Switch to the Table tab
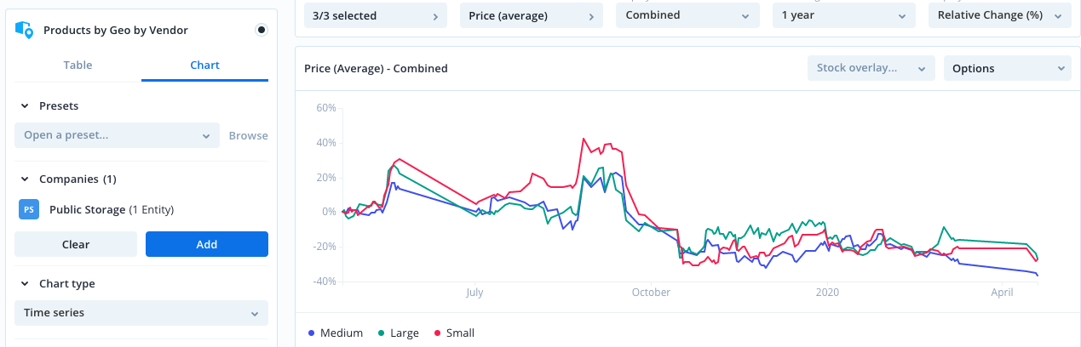The height and width of the screenshot is (347, 1081). [x=78, y=65]
